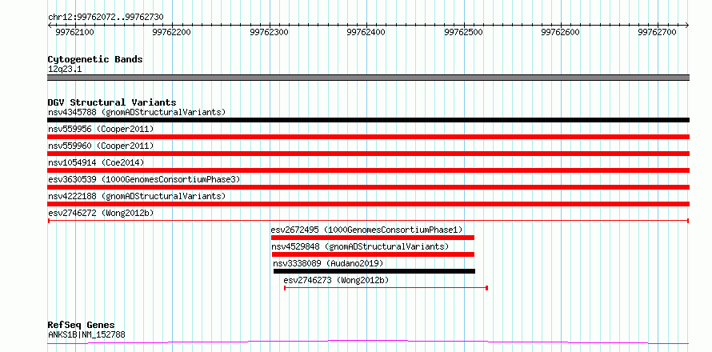
Task: Click ruler position 99762600
Action: (561, 32)
